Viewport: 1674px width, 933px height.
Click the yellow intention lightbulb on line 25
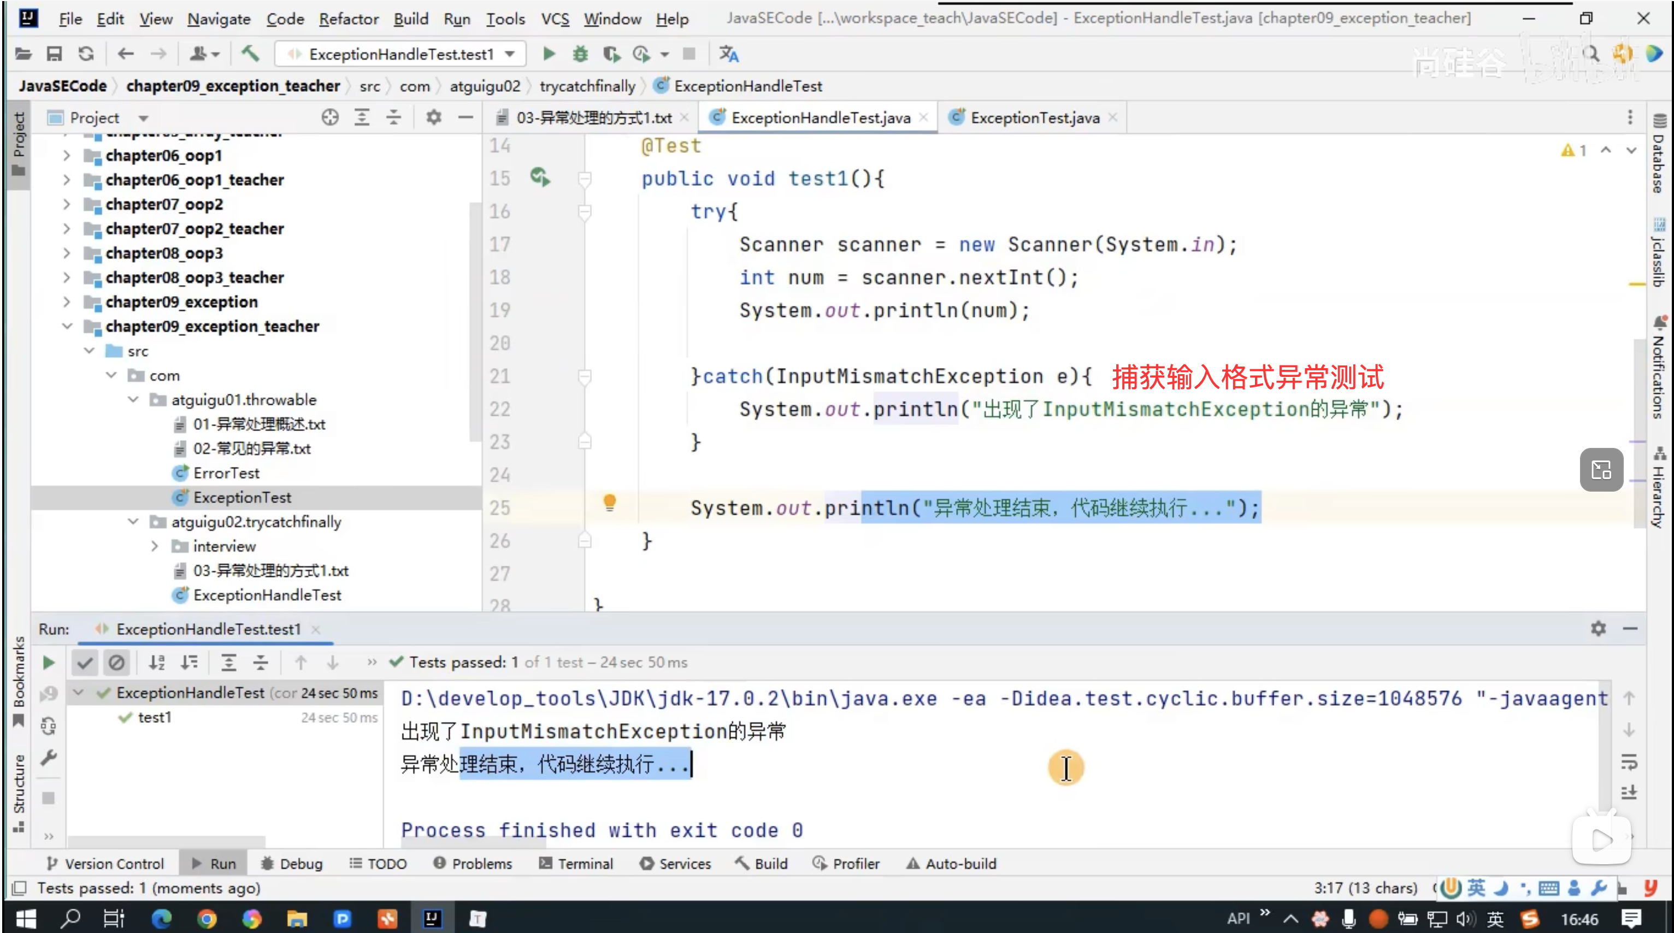pos(609,503)
